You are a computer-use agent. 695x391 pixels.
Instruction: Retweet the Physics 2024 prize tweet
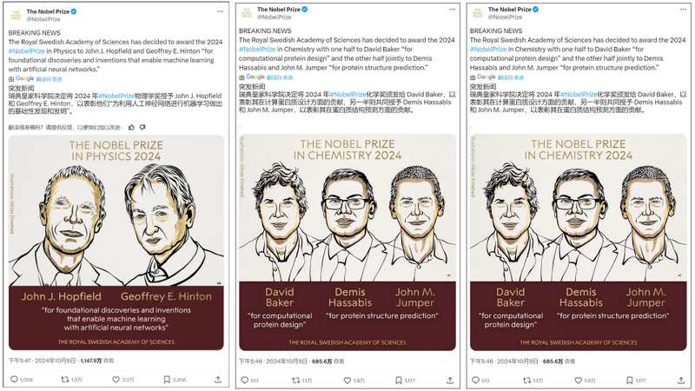coord(64,380)
